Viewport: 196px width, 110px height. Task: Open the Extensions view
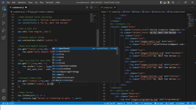click(4, 38)
